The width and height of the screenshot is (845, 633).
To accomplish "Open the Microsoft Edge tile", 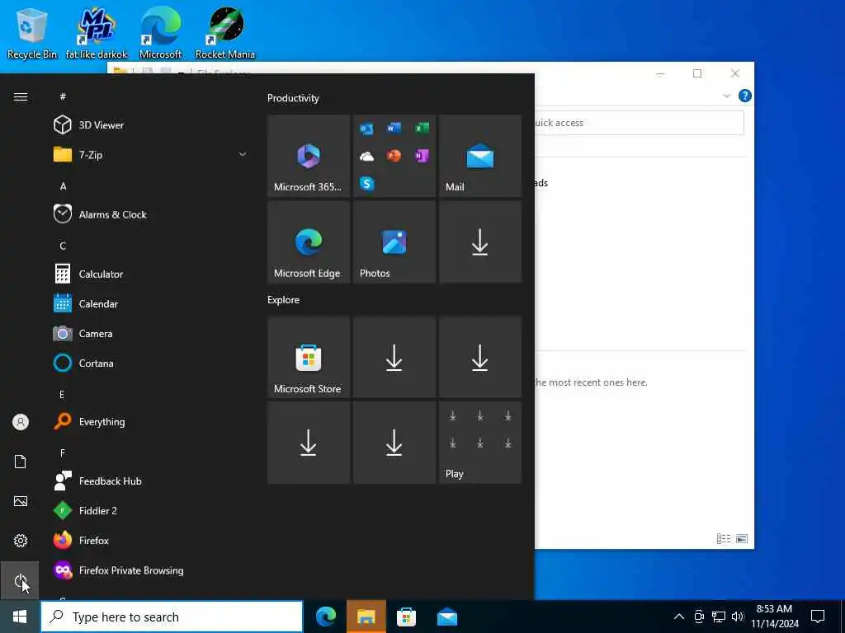I will 309,241.
